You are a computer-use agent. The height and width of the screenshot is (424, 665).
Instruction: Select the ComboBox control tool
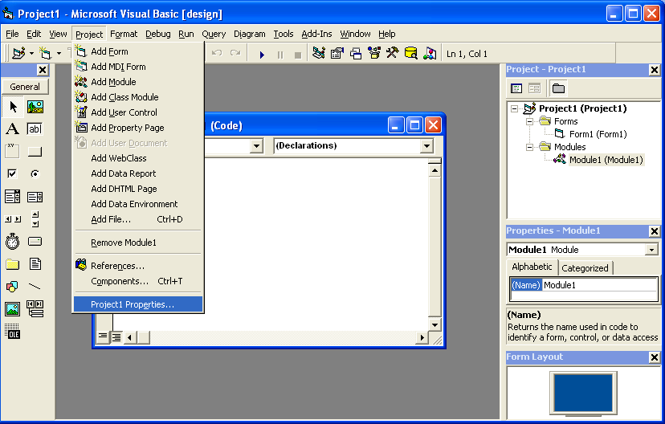click(x=13, y=197)
